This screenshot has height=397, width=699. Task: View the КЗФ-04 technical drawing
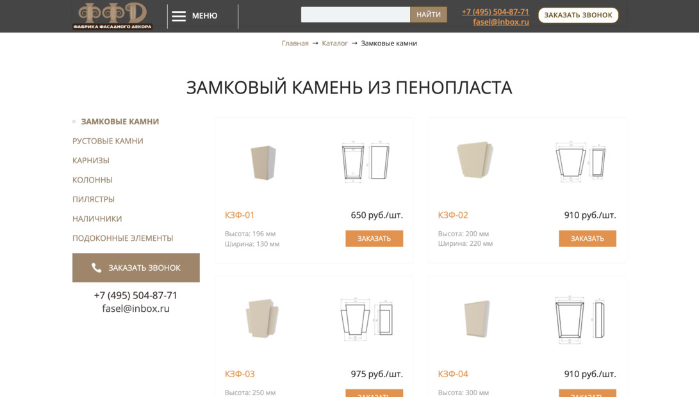pos(580,320)
